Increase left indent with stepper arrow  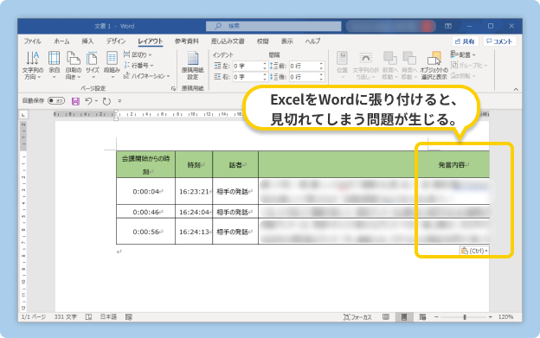pyautogui.click(x=265, y=64)
